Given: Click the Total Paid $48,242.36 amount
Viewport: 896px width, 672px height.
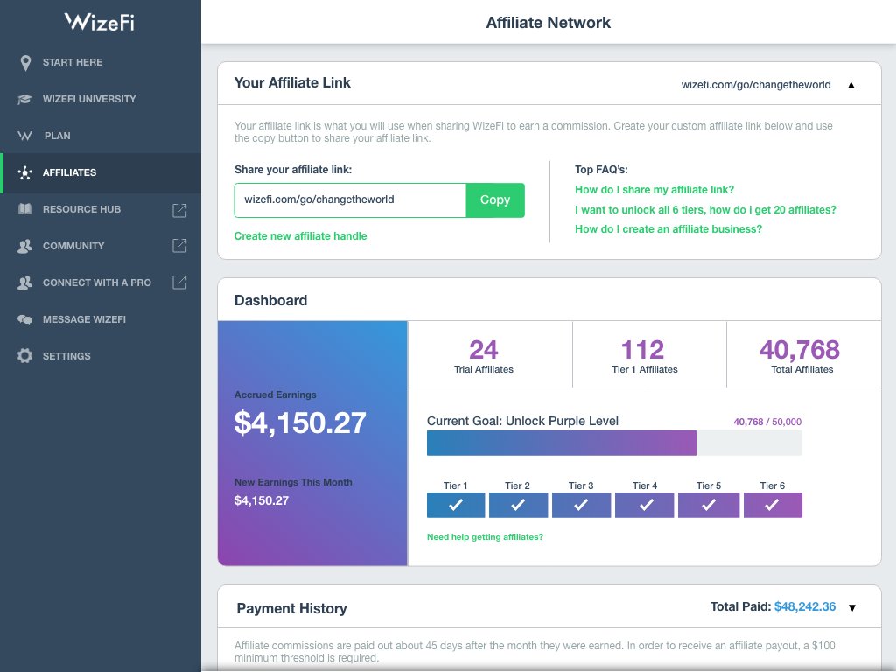Looking at the screenshot, I should click(x=805, y=607).
